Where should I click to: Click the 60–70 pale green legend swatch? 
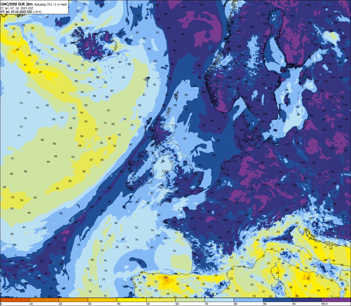(190, 300)
